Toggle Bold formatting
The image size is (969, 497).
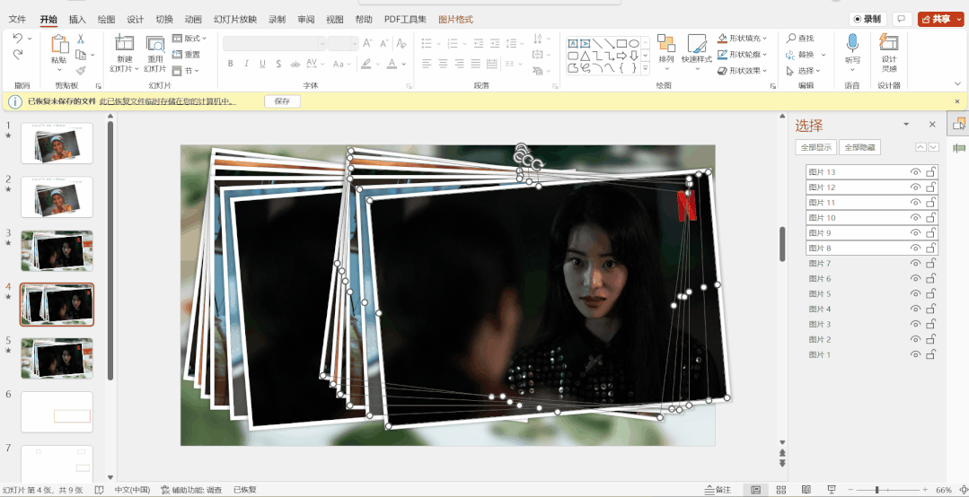click(x=231, y=64)
